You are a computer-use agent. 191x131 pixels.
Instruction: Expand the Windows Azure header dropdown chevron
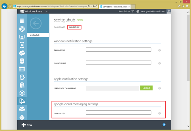tap(47, 12)
